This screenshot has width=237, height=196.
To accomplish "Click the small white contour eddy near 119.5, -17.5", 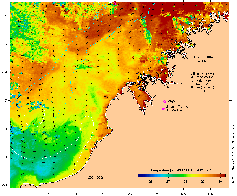I will coord(34,115).
